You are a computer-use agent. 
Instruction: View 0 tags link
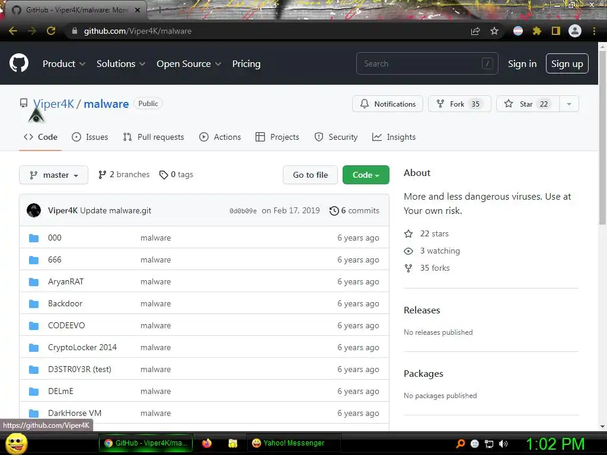click(x=176, y=175)
